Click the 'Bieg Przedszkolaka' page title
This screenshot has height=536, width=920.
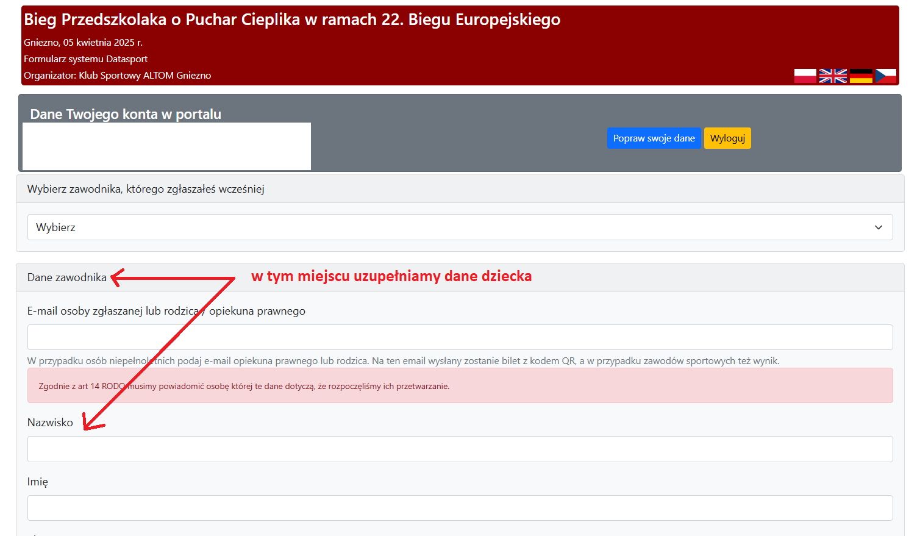291,20
